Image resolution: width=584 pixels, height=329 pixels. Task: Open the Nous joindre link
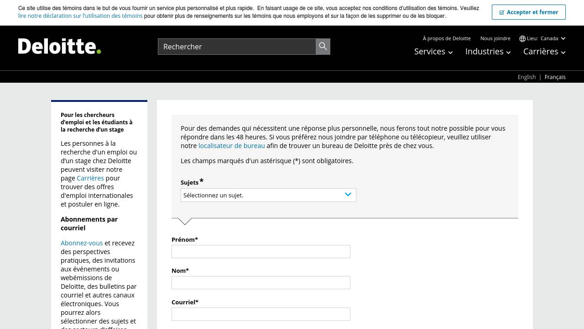point(495,38)
